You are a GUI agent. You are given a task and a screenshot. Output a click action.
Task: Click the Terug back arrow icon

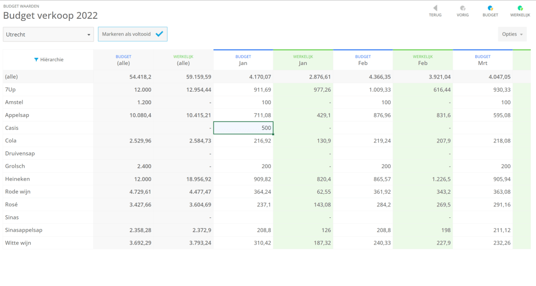click(435, 8)
